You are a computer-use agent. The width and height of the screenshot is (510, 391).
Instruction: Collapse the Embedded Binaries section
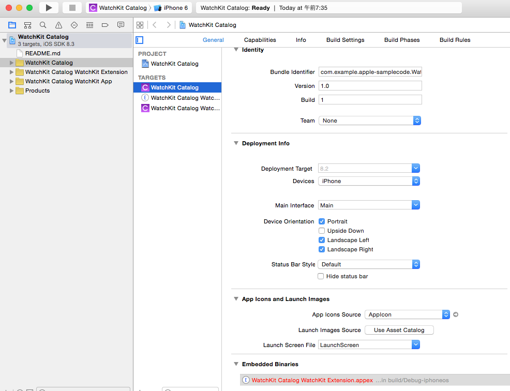[x=236, y=364]
